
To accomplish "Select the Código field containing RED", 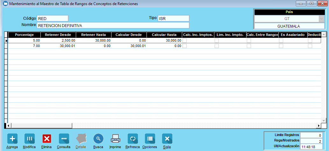I will pos(53,18).
